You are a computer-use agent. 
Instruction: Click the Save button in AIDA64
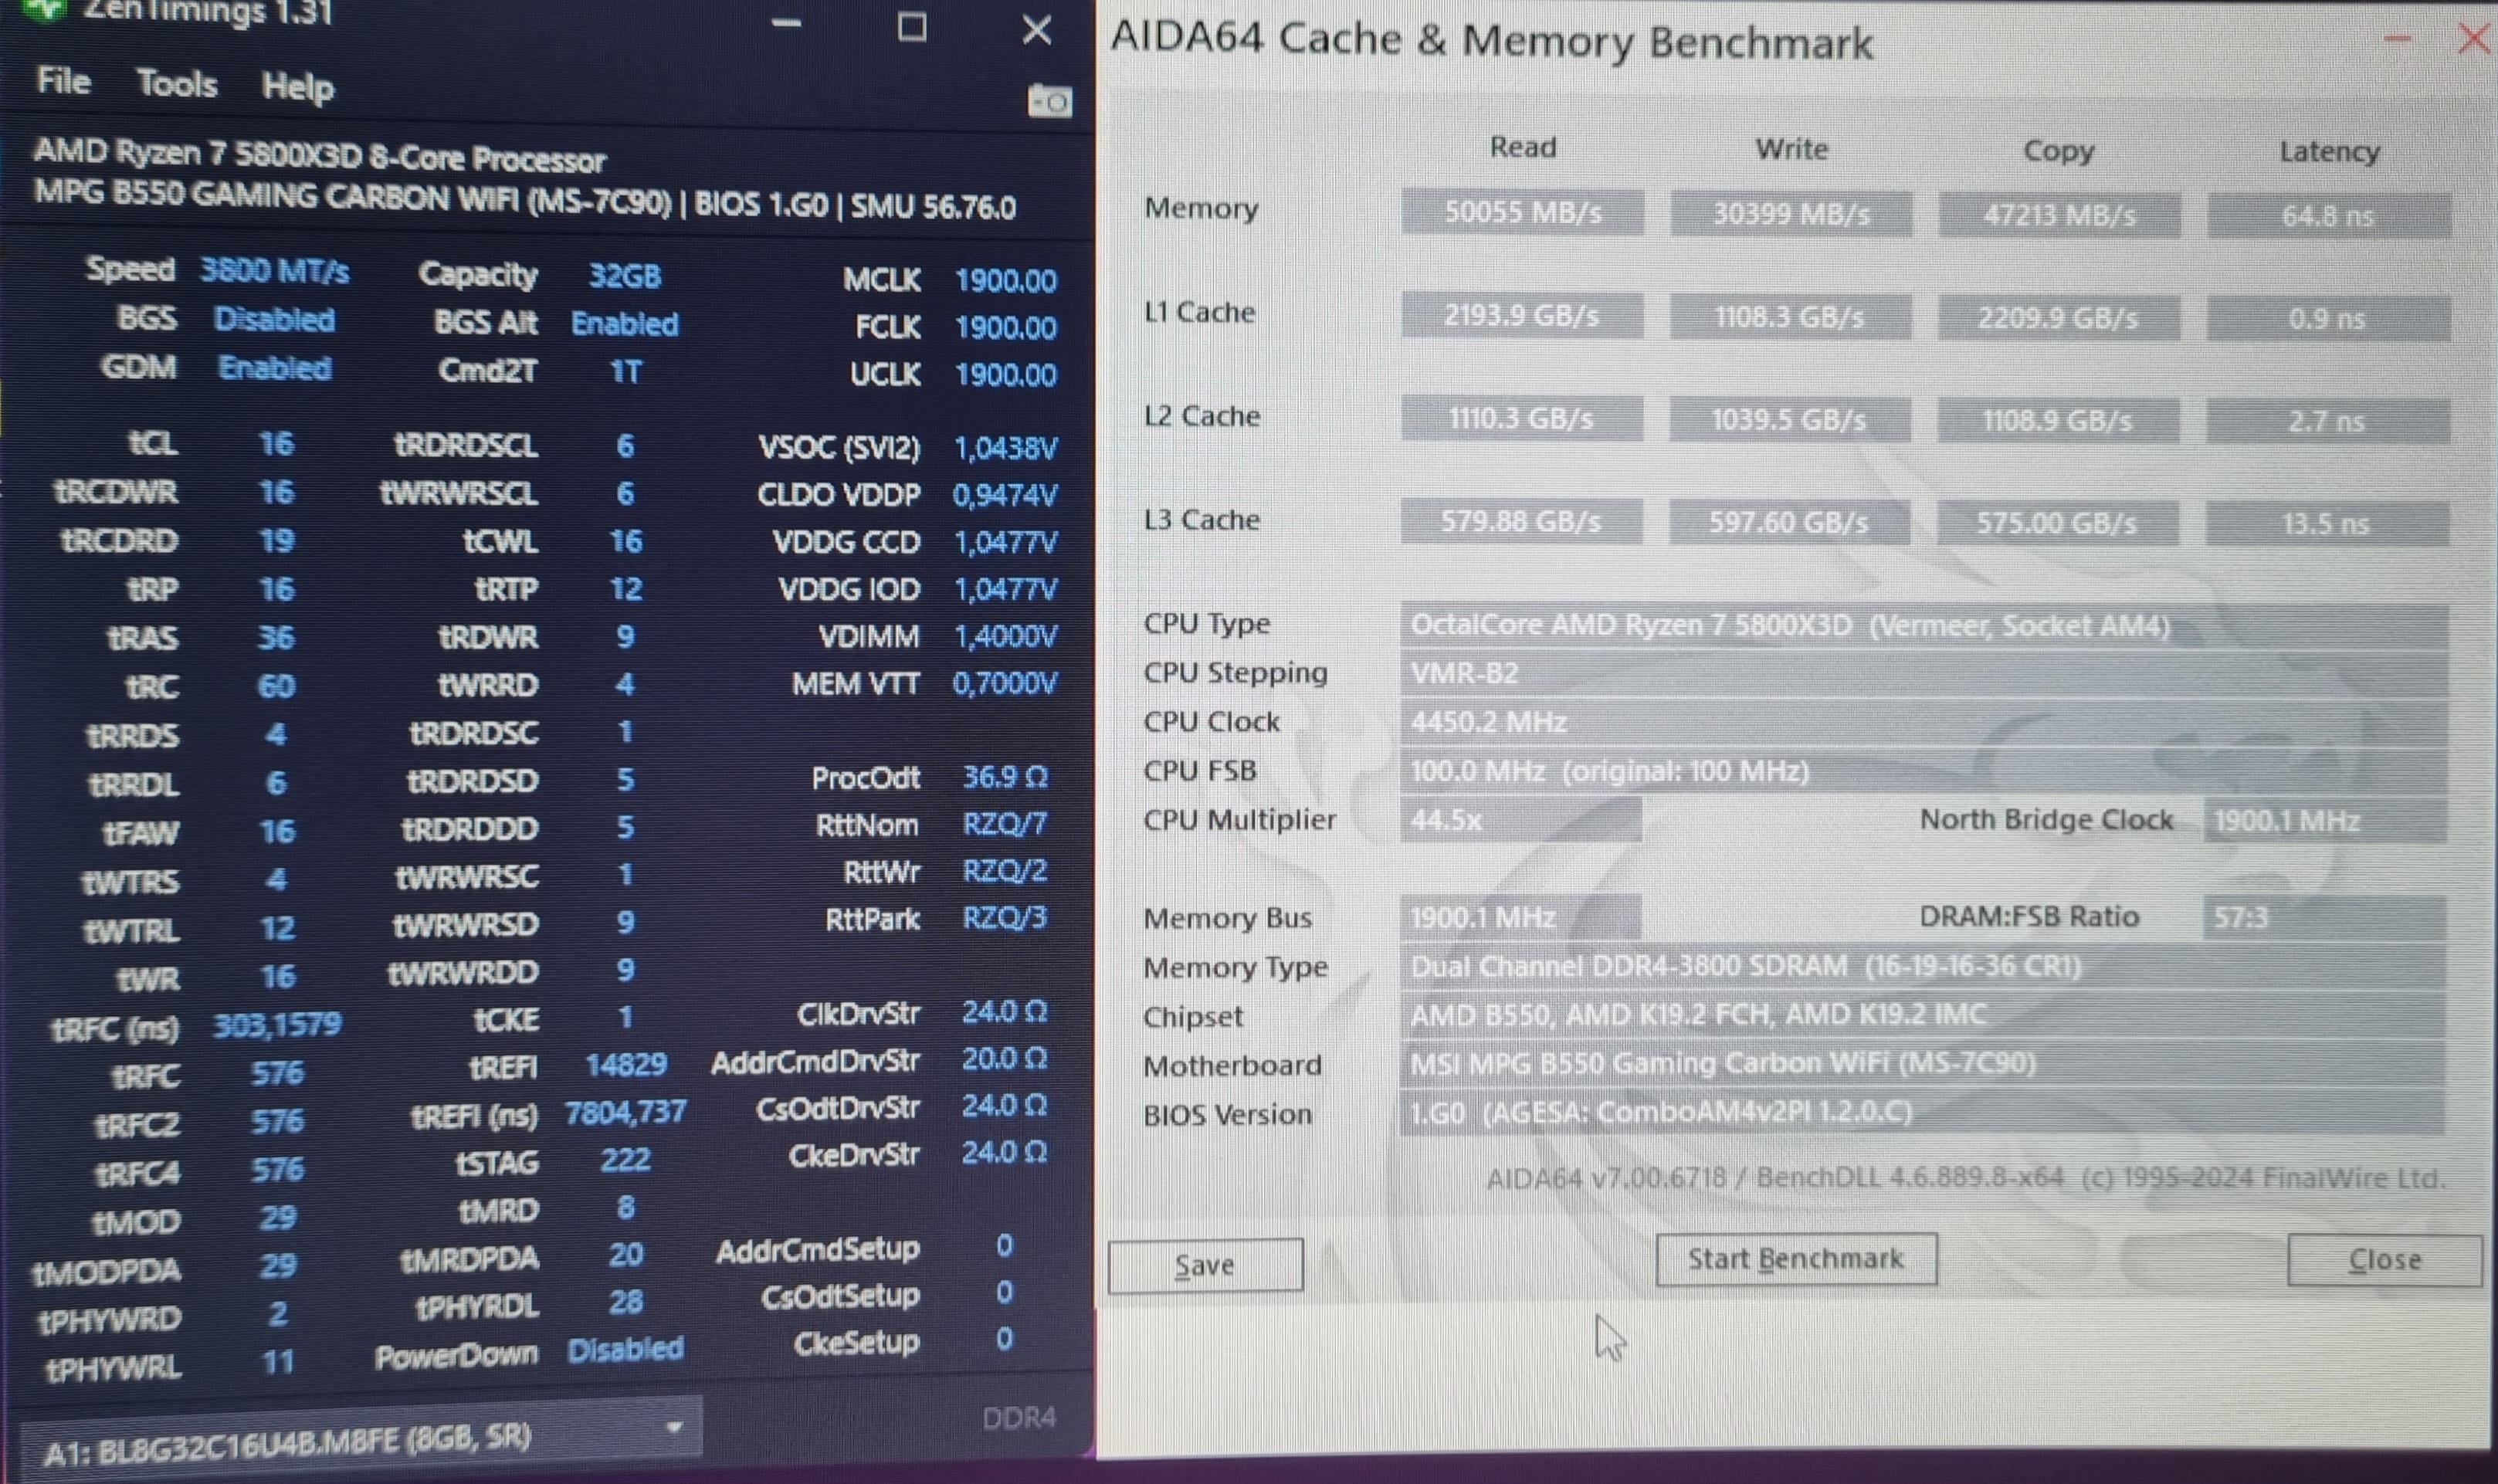[1205, 1265]
